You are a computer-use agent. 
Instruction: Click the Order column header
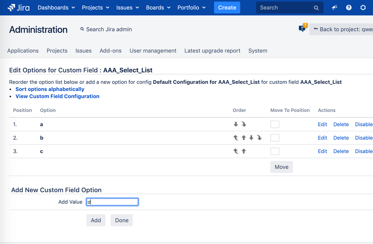pos(239,110)
